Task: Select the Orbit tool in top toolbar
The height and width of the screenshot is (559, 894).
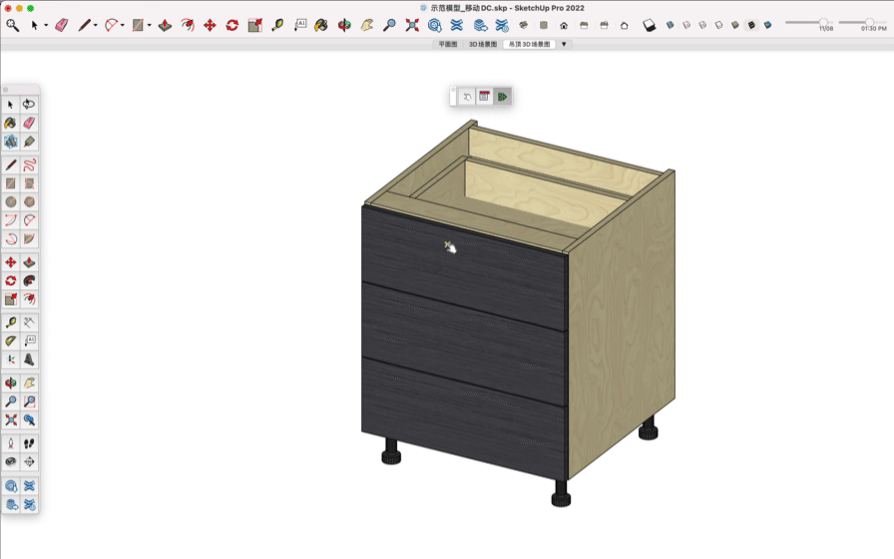Action: pos(344,25)
